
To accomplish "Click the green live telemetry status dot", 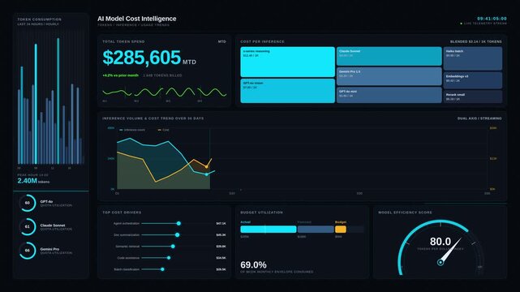I will pyautogui.click(x=461, y=24).
